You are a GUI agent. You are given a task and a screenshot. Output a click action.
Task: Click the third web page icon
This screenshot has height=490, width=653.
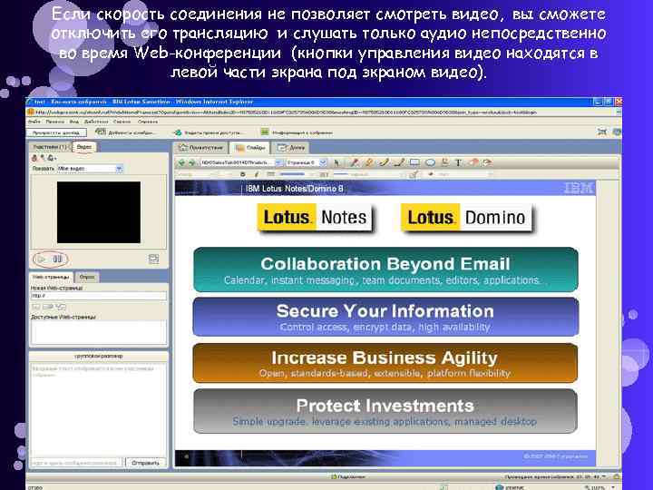61,307
